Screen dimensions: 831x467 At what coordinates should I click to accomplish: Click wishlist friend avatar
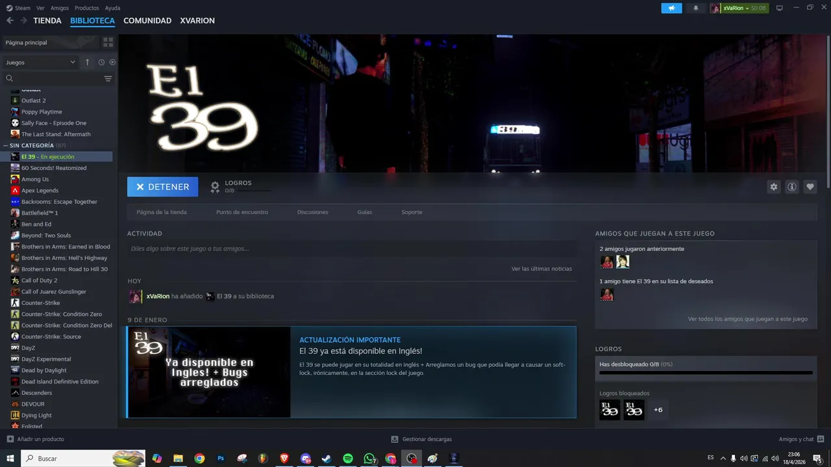point(606,294)
